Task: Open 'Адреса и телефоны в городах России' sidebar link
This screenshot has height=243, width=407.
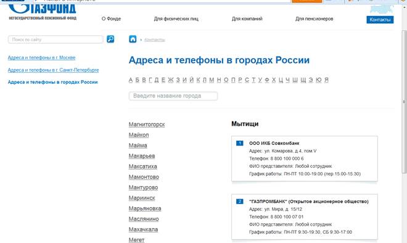Action: pyautogui.click(x=52, y=82)
